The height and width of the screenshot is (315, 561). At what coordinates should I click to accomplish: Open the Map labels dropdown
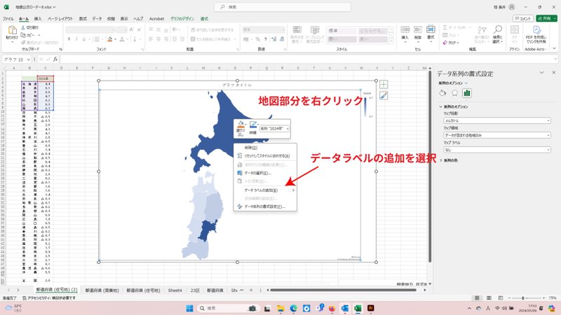point(497,150)
